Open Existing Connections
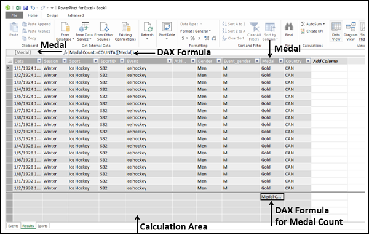Viewport: 369px width, 235px height. pyautogui.click(x=125, y=31)
